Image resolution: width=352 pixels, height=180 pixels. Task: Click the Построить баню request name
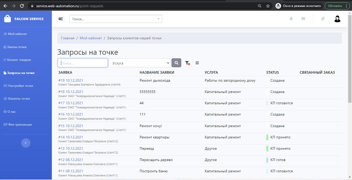[x=154, y=171]
